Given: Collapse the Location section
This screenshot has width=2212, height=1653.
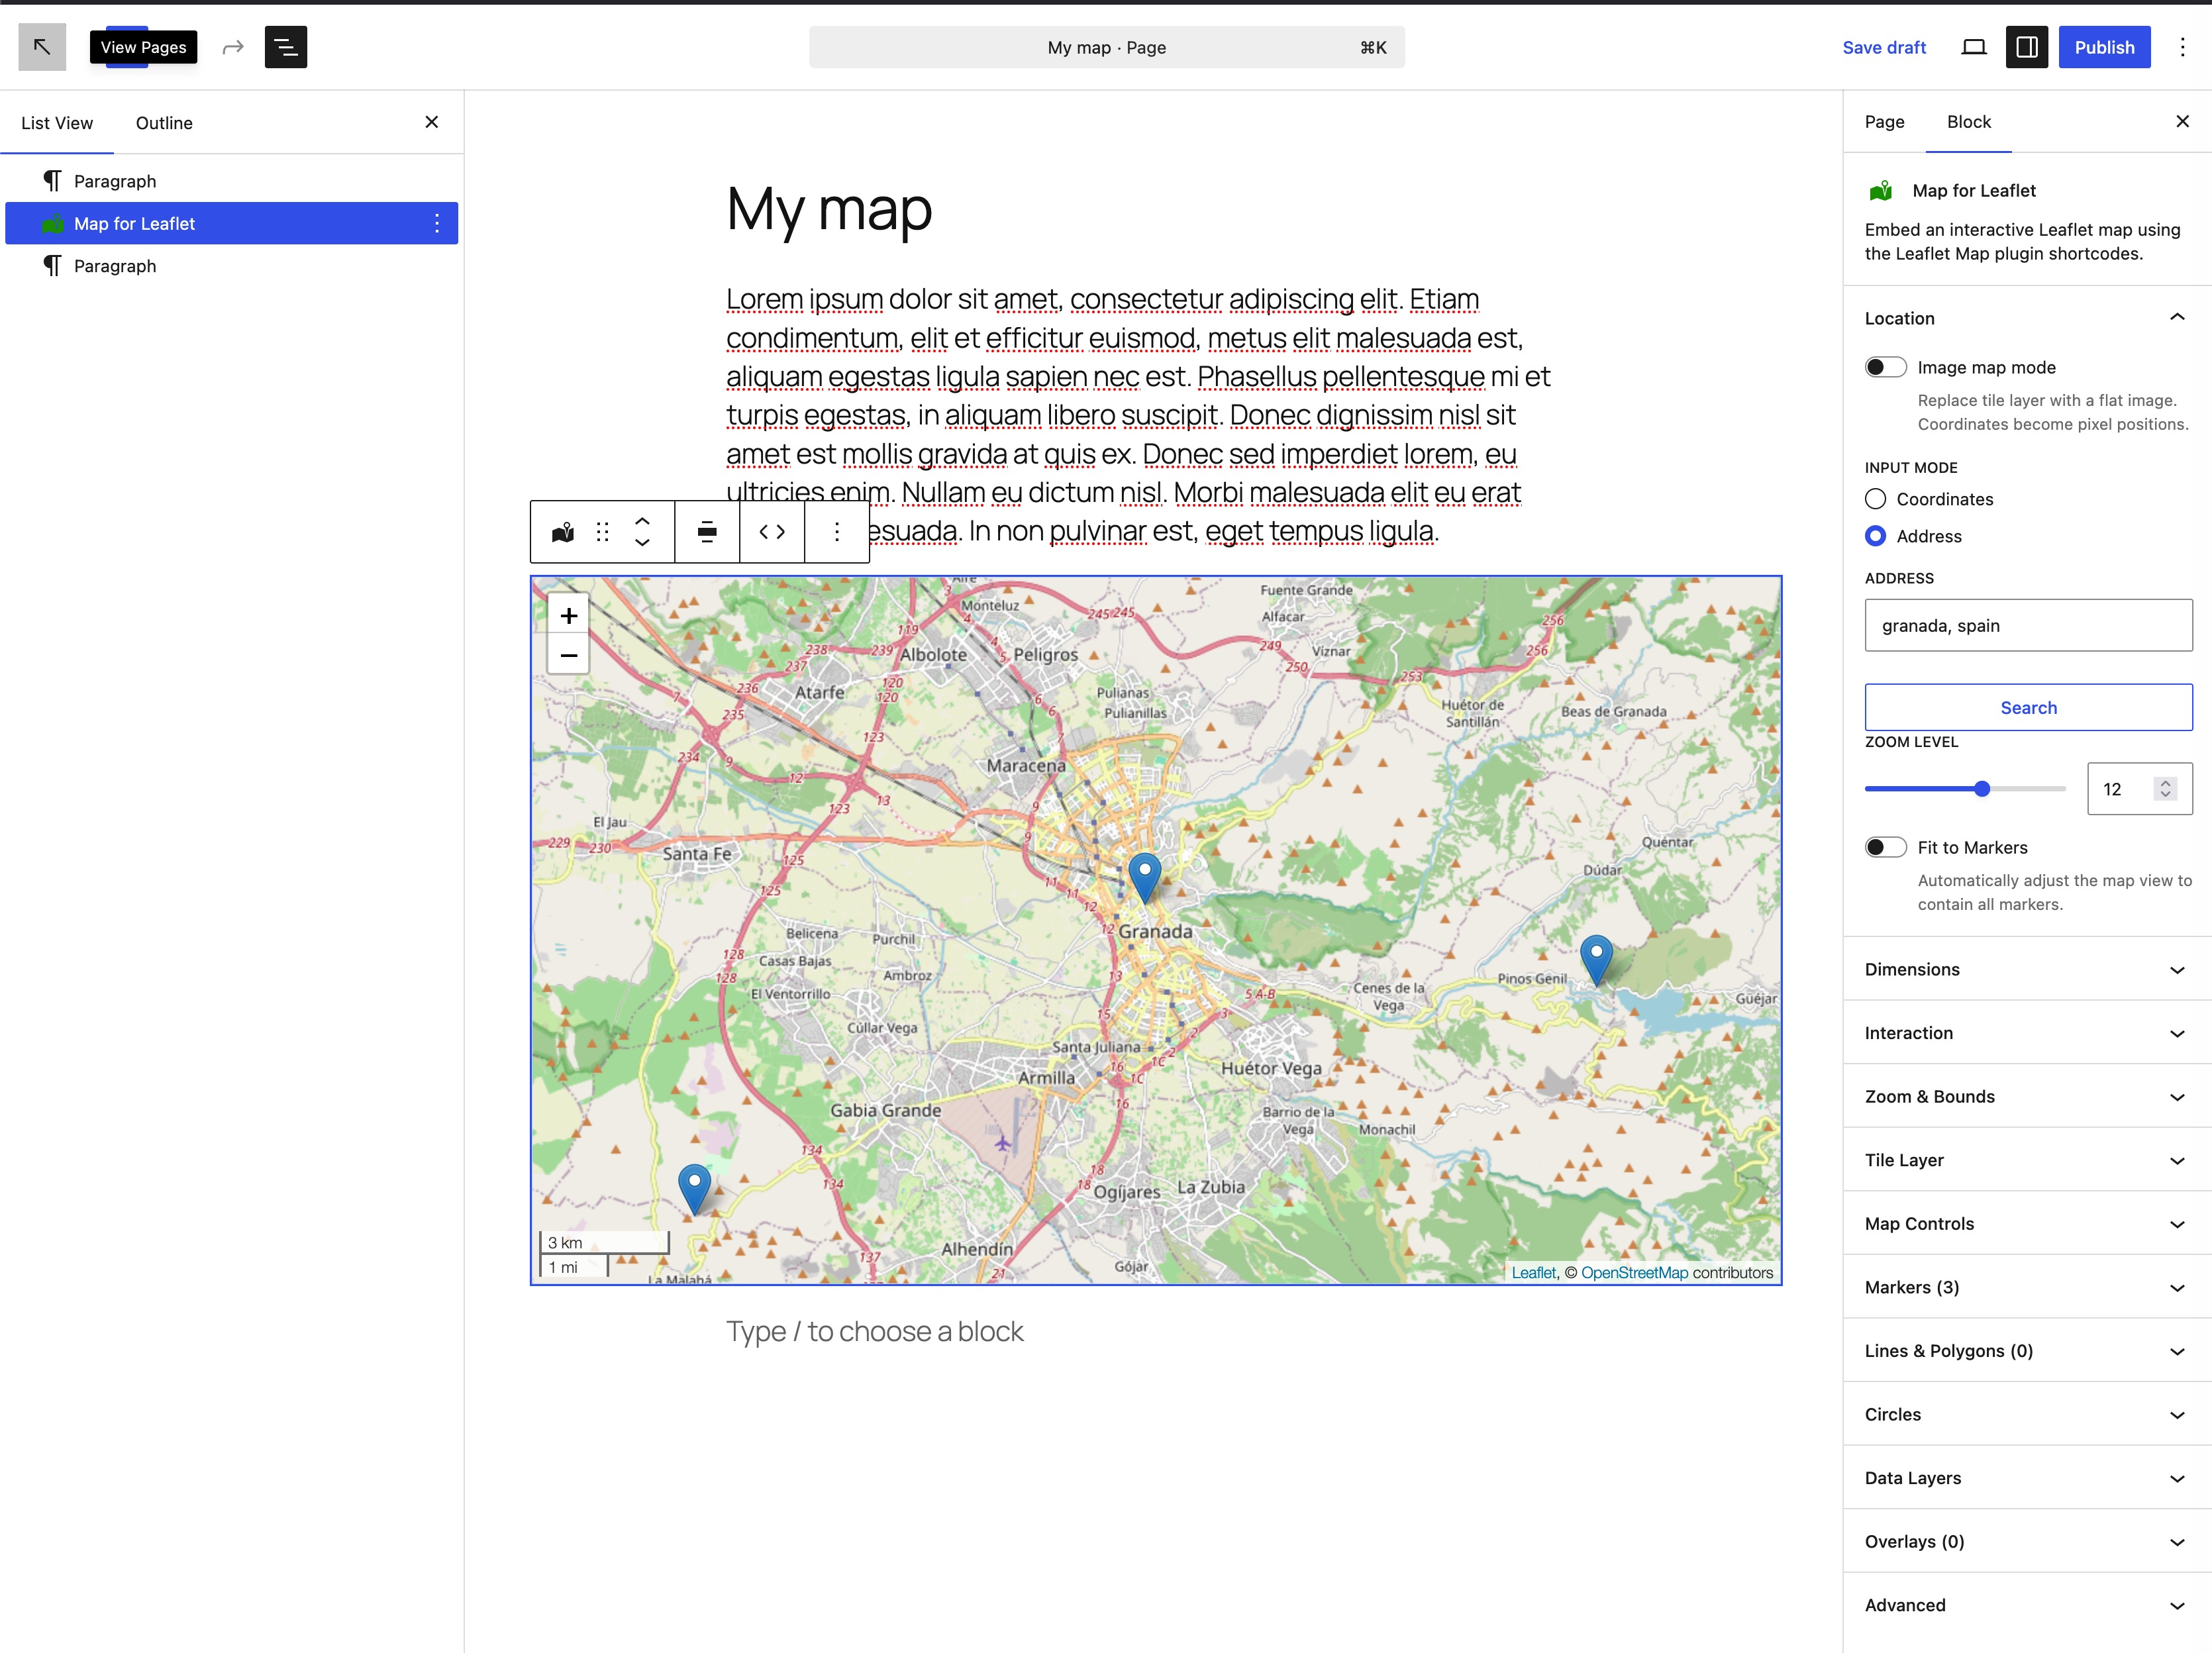Looking at the screenshot, I should pos(2027,318).
